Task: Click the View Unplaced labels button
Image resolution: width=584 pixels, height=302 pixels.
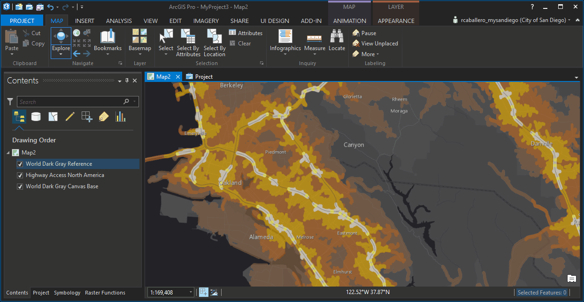Action: click(x=375, y=44)
